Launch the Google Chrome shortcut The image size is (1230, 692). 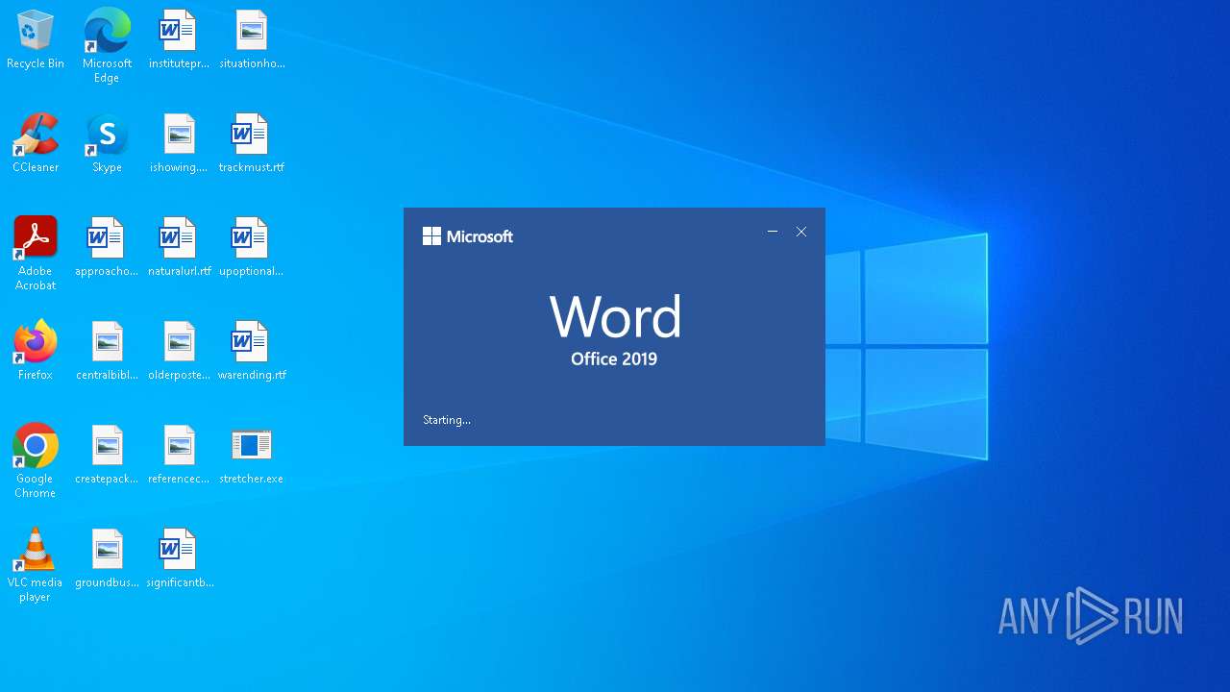36,461
